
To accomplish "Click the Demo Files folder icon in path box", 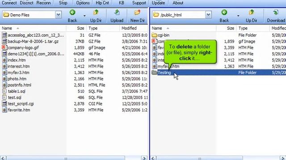I will (6, 15).
